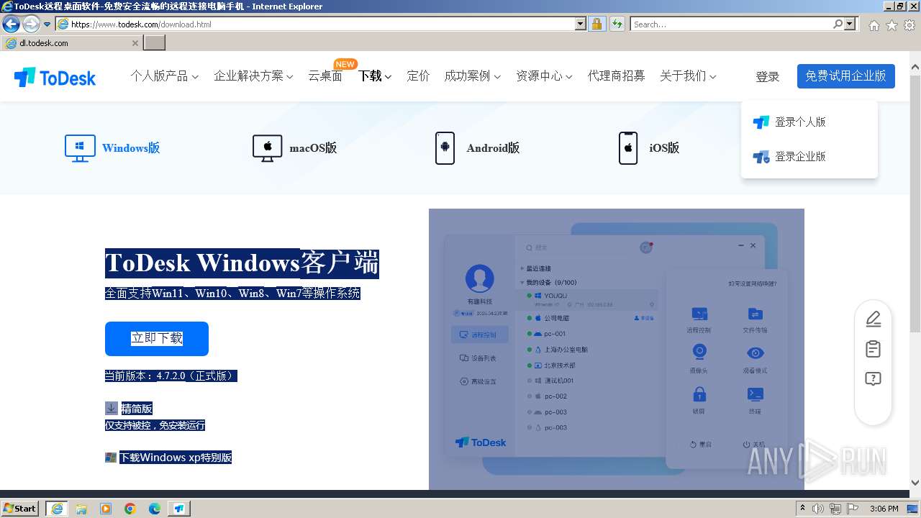Image resolution: width=921 pixels, height=518 pixels.
Task: Click the URL address input field
Action: [x=322, y=24]
